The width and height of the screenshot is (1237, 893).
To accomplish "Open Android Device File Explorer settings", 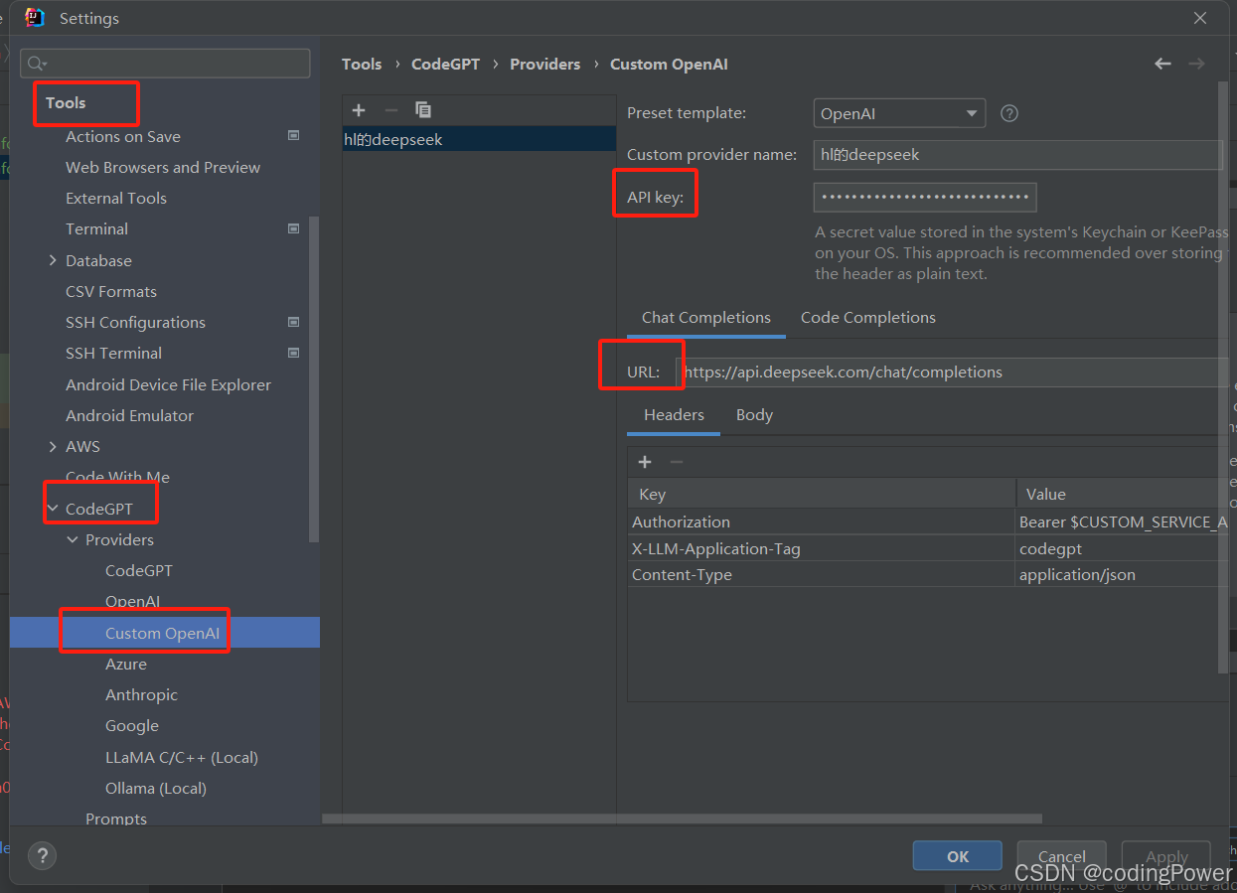I will point(168,384).
